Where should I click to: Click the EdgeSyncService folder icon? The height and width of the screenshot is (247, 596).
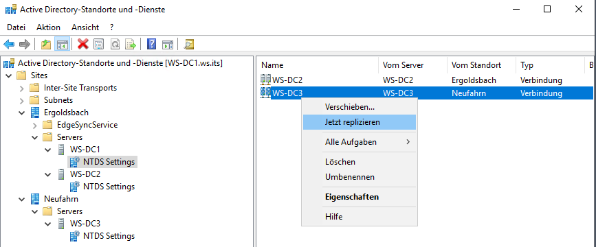[x=47, y=125]
